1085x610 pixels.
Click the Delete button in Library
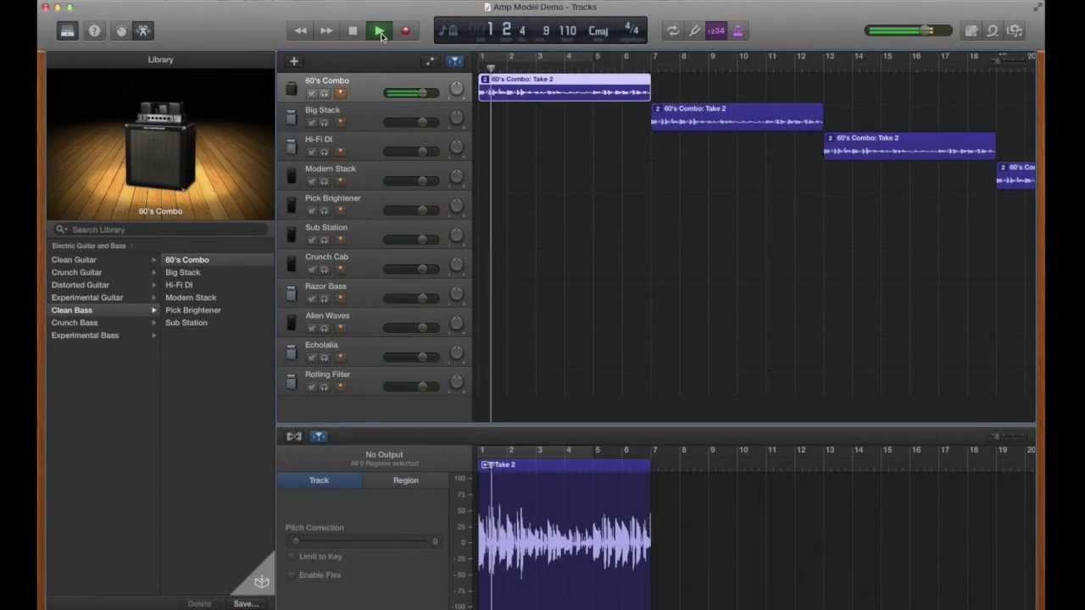200,604
